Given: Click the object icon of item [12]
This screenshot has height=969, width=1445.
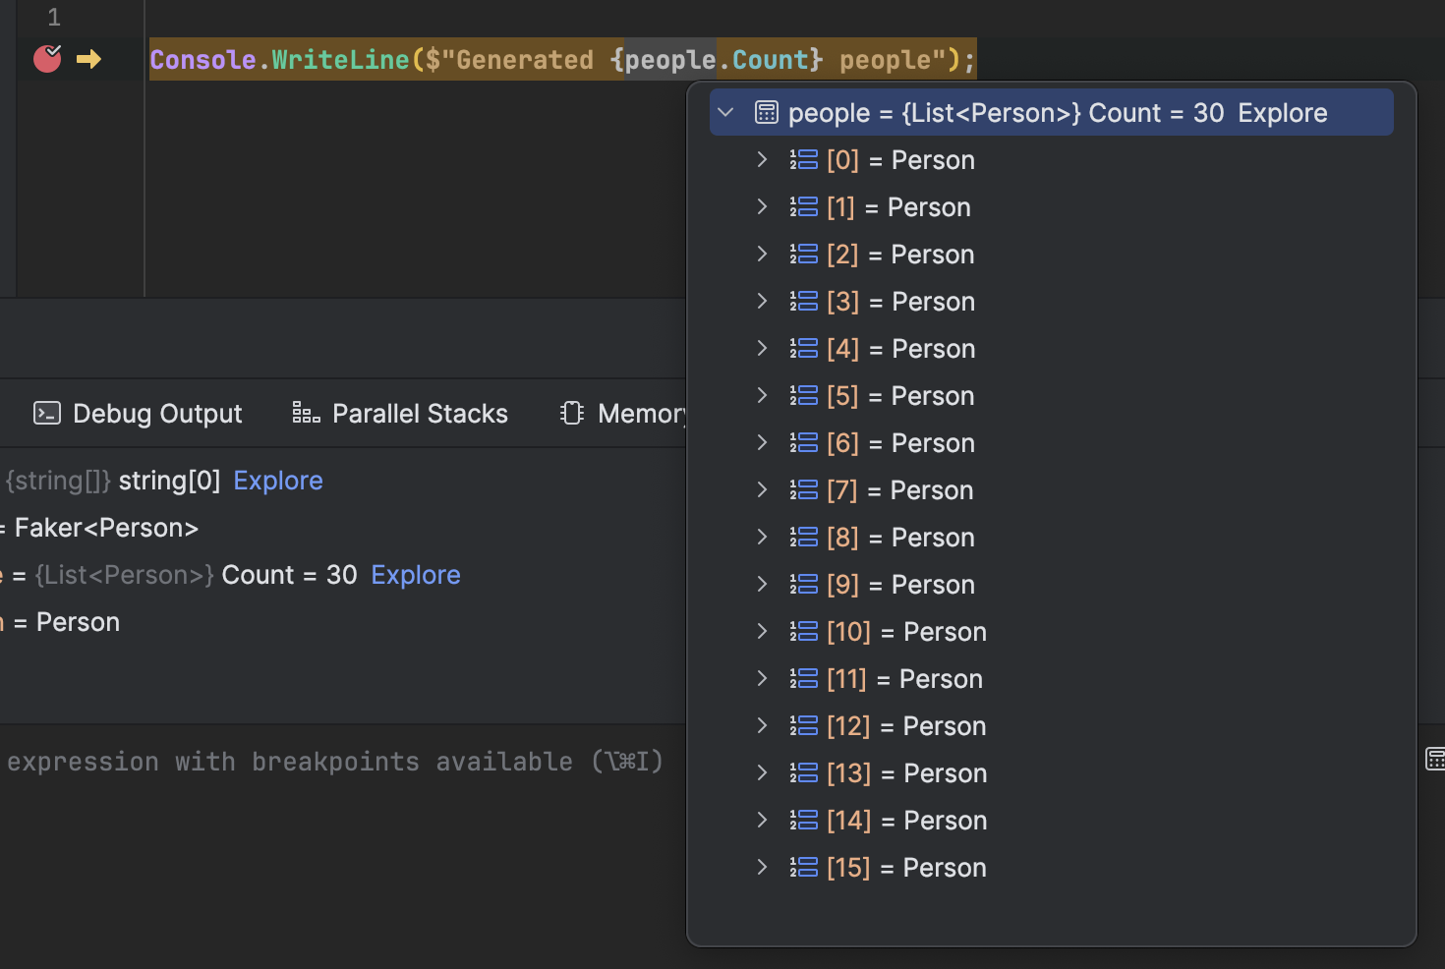Looking at the screenshot, I should (x=803, y=726).
